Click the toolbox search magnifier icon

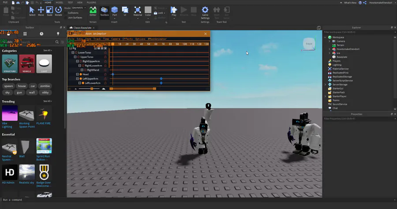coord(57,42)
